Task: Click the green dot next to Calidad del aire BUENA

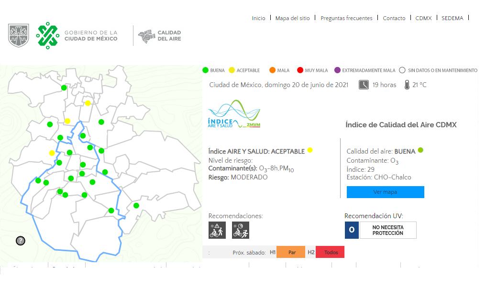Action: (x=420, y=150)
